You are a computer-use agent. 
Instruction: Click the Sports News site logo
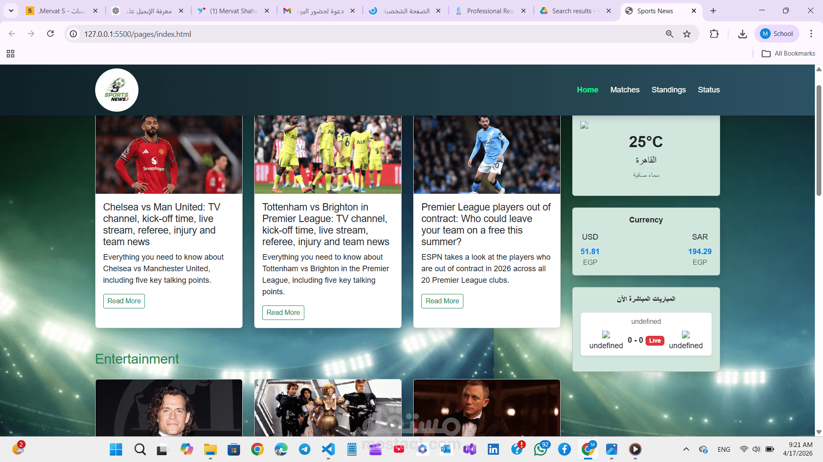117,90
